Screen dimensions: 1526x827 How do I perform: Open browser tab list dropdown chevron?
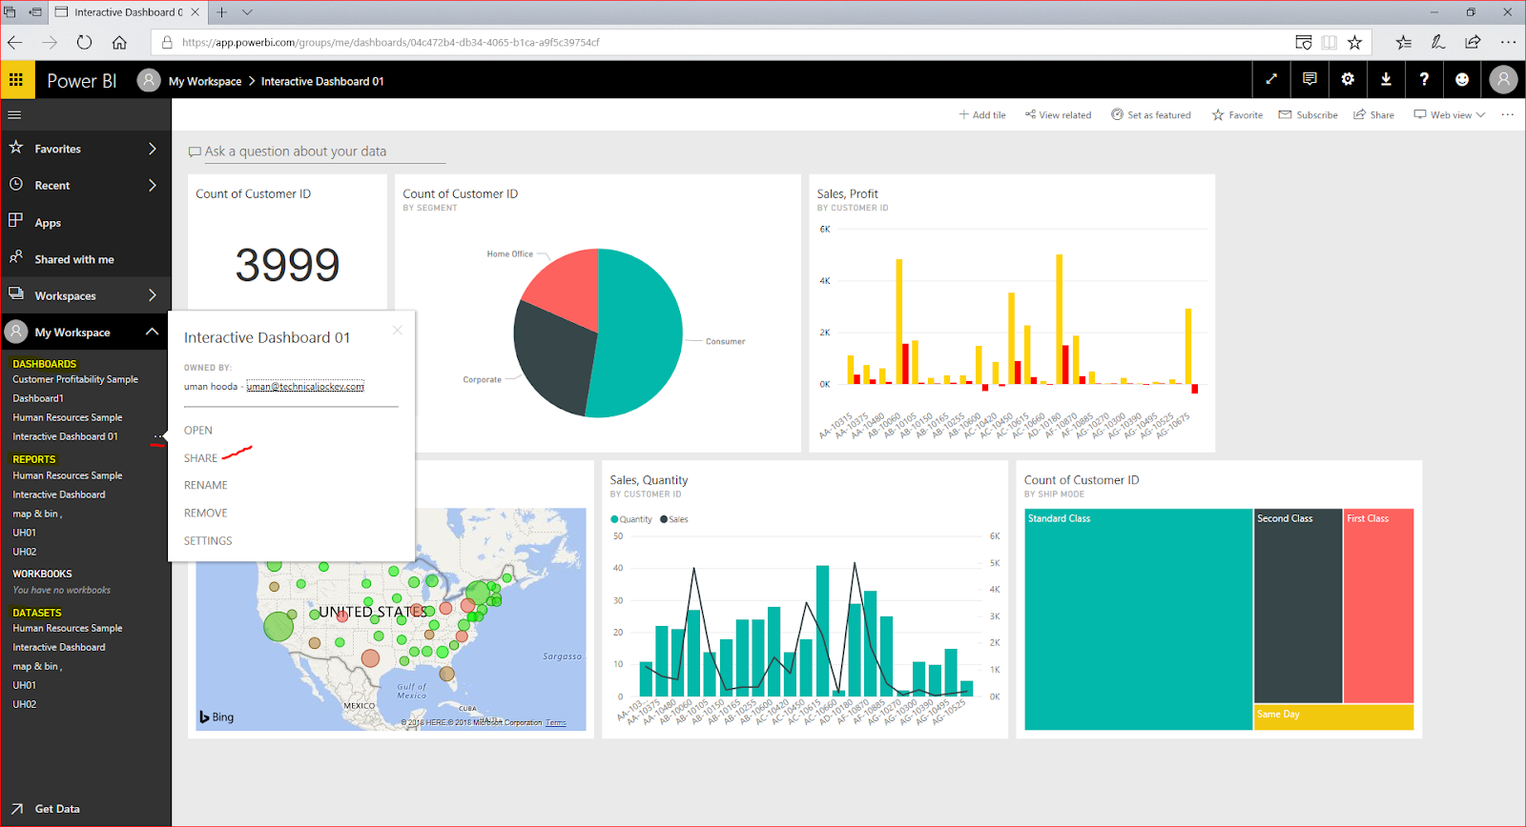247,12
